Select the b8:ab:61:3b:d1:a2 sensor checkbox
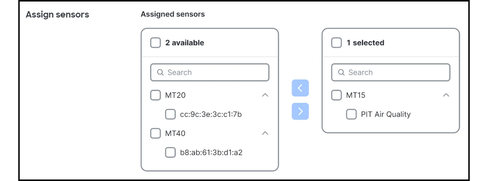Viewport: 488px width, 181px height. tap(170, 152)
